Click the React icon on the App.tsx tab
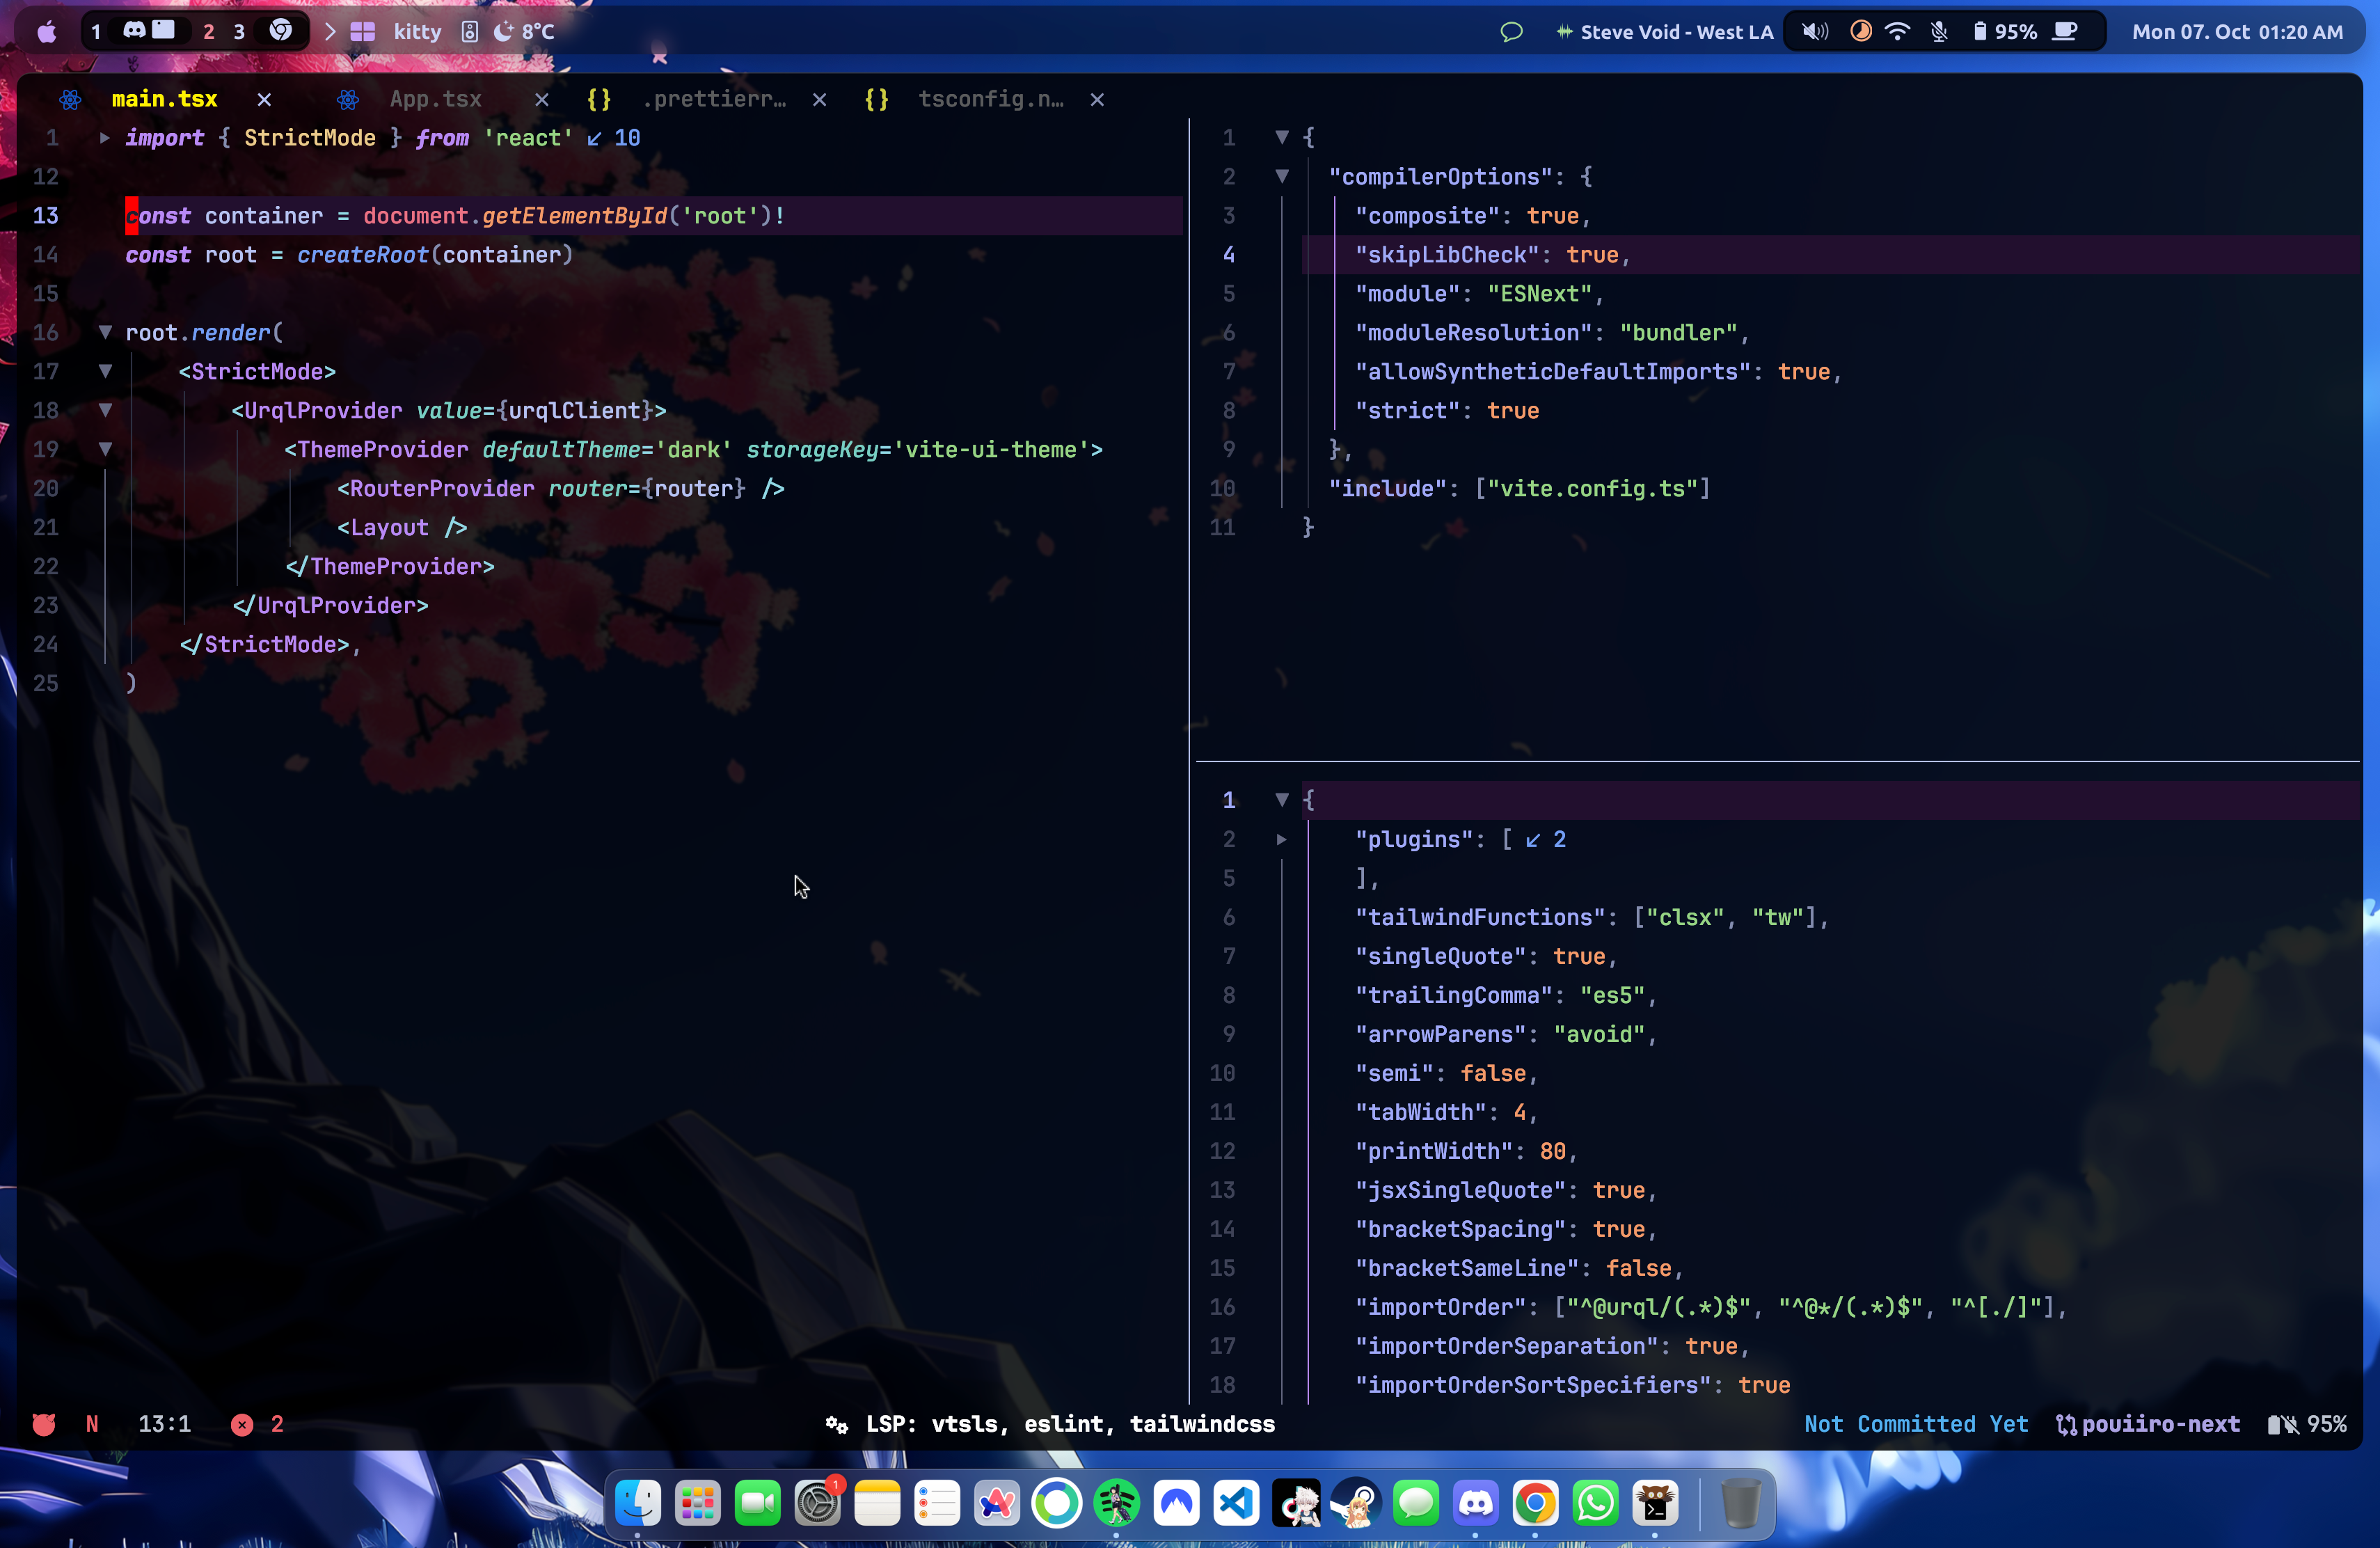The width and height of the screenshot is (2380, 1548). [348, 99]
